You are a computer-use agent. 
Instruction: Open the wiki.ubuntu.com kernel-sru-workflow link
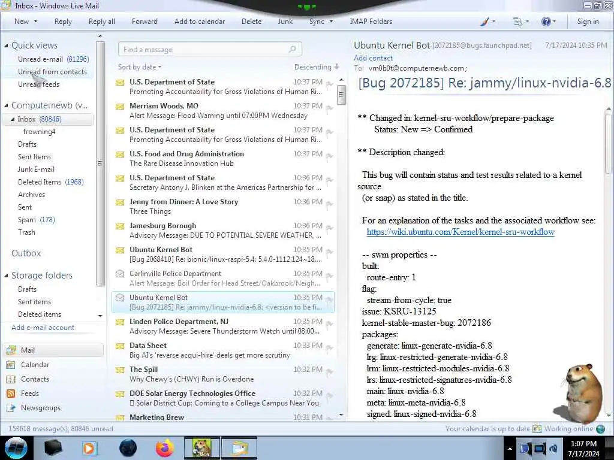pos(460,232)
